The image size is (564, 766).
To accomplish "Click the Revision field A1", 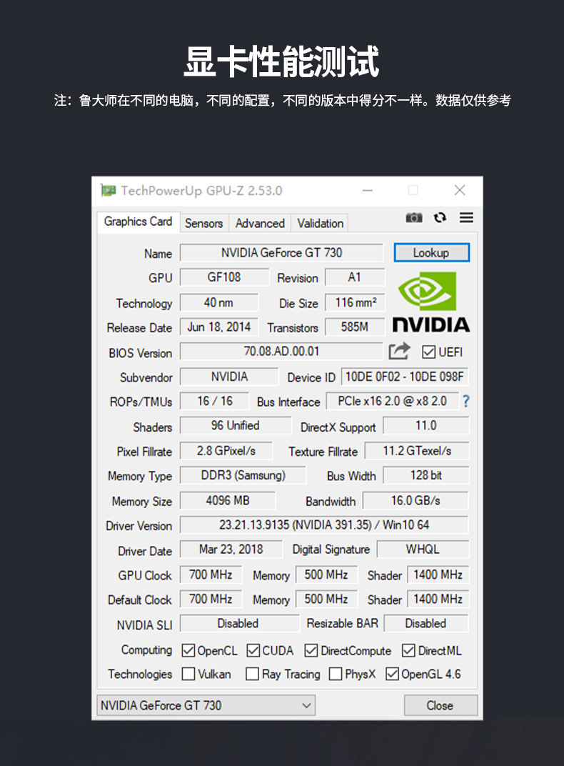I will click(355, 277).
